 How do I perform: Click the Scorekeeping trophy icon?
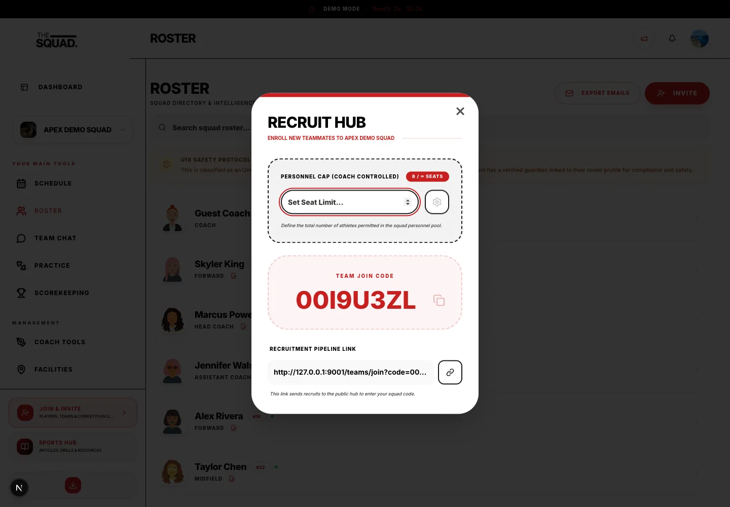point(21,293)
